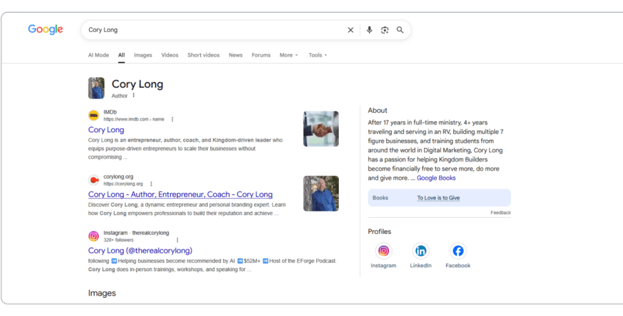Click the 'Cory Long' knowledge panel heading
The image size is (623, 316).
(x=137, y=84)
